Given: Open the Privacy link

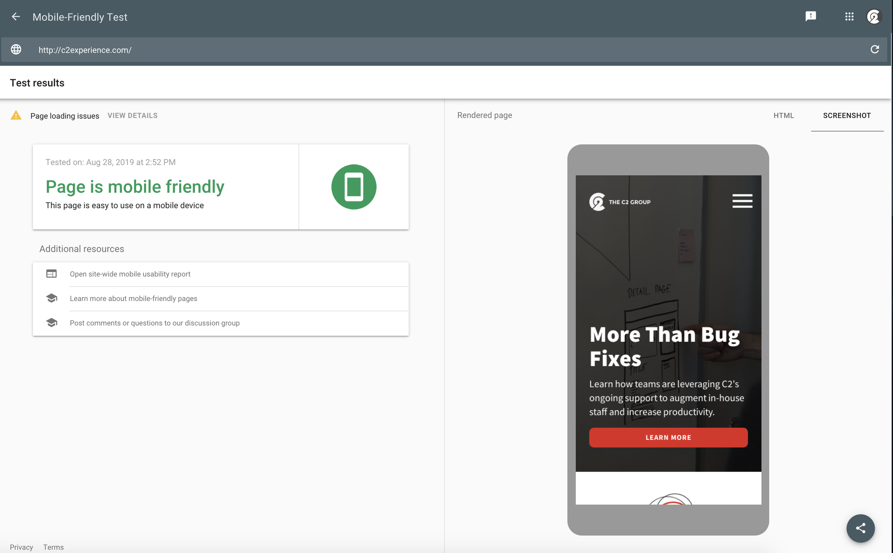Looking at the screenshot, I should (21, 547).
